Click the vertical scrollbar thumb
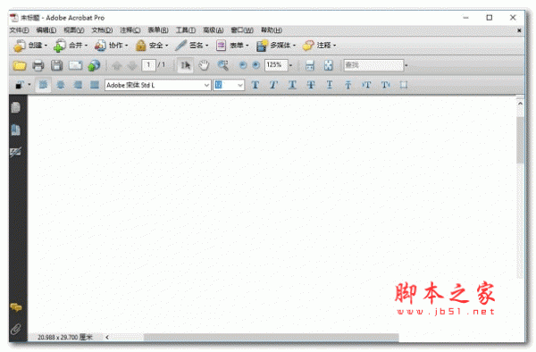Viewport: 536px width, 352px height. 520,140
